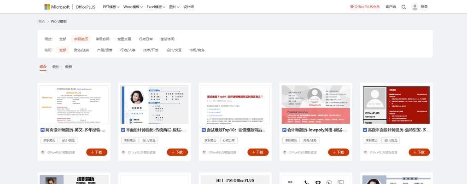Open the 网页设计师简历 thumbnail preview

(74, 104)
